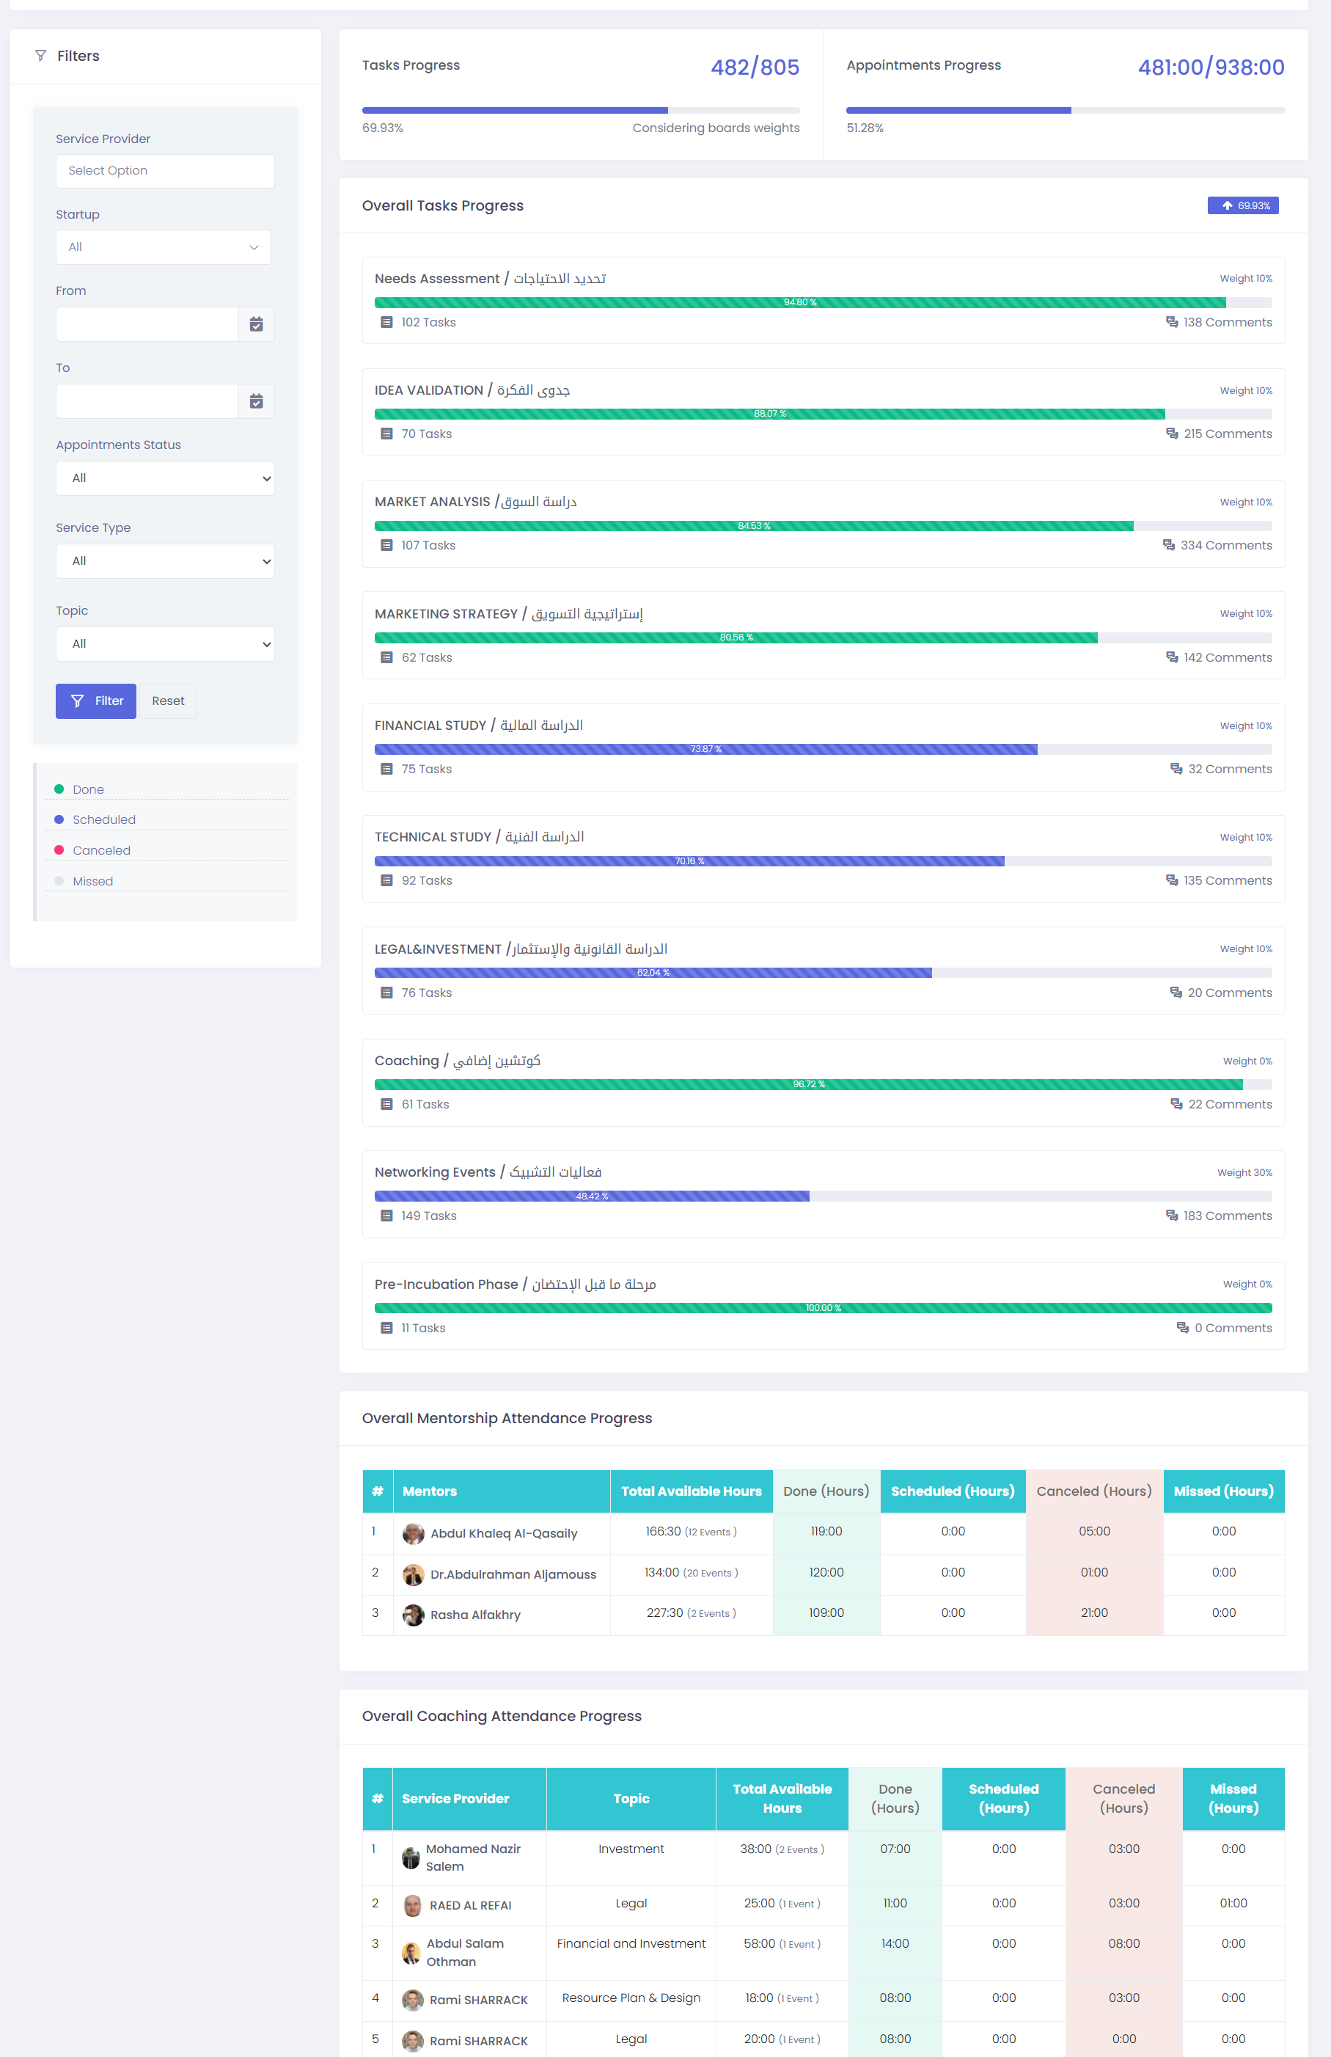This screenshot has height=2057, width=1331.
Task: Open the From date calendar icon
Action: point(257,324)
